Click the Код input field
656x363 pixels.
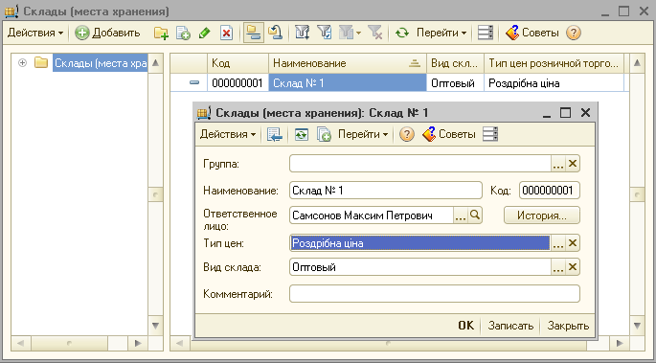point(550,191)
